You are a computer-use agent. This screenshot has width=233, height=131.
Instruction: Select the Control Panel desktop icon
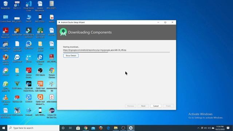click(x=6, y=19)
